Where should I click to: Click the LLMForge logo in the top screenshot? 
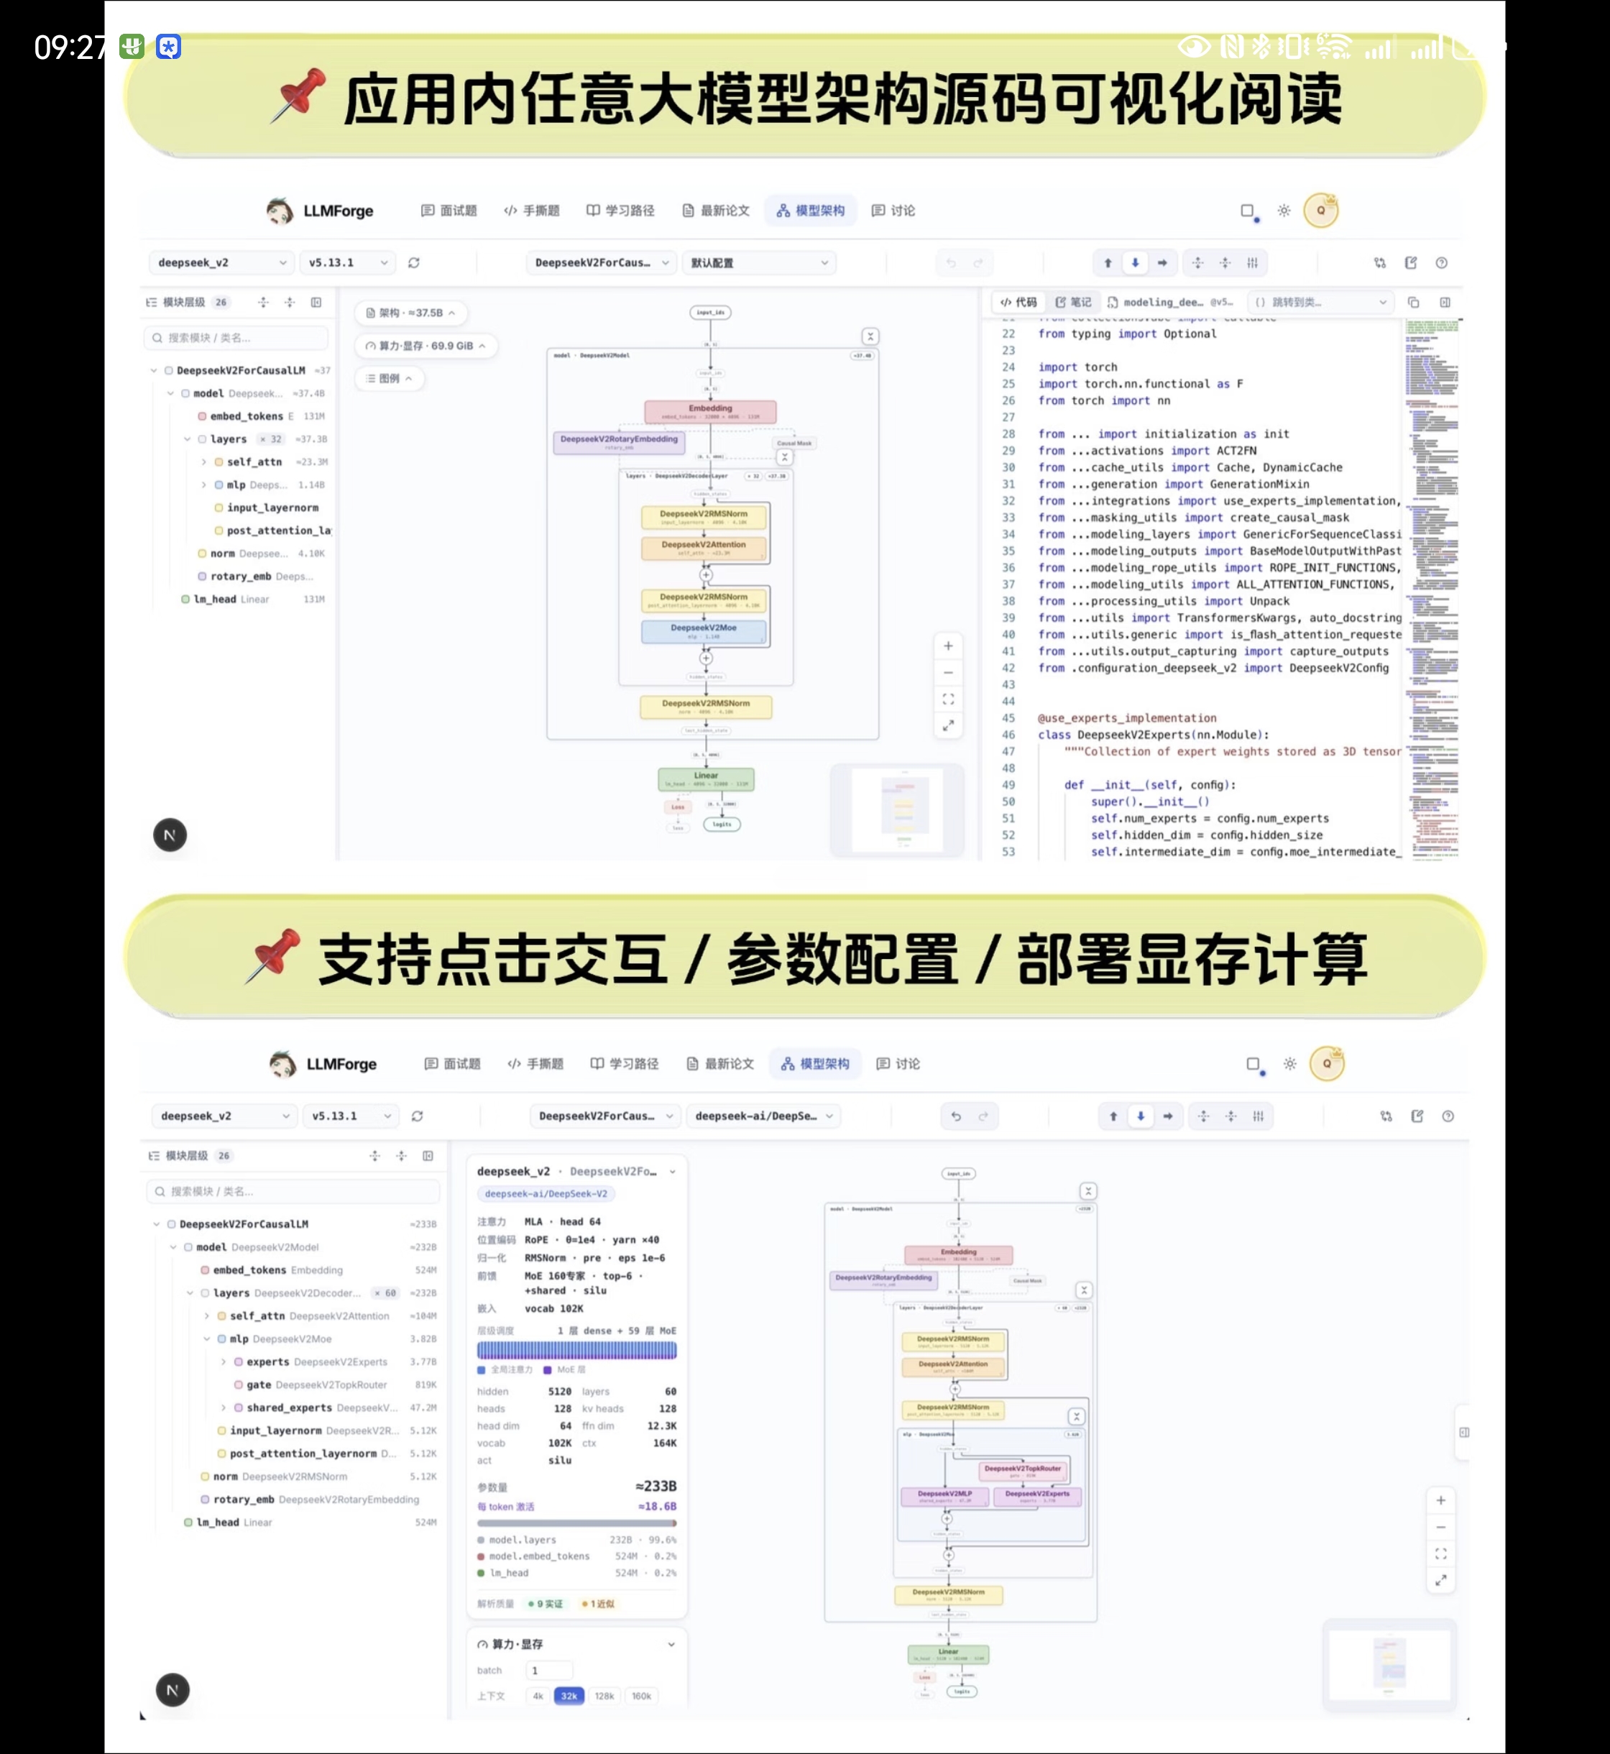pyautogui.click(x=320, y=210)
